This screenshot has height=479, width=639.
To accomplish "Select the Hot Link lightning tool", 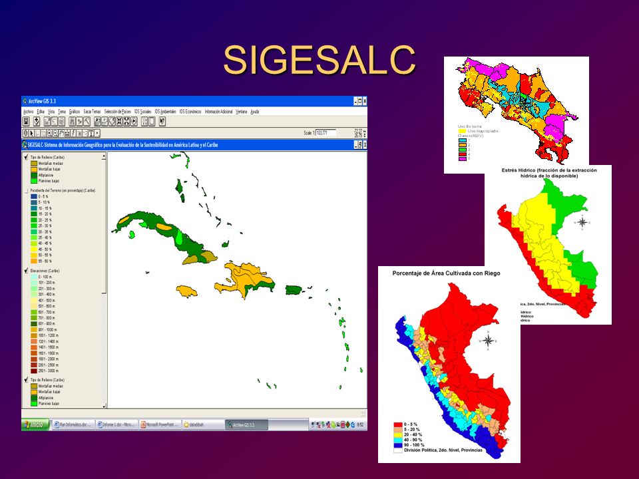I will (73, 133).
